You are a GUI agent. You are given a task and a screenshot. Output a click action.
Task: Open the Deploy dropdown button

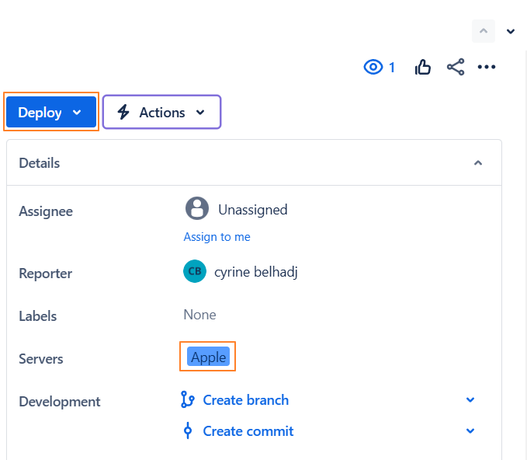click(x=50, y=113)
